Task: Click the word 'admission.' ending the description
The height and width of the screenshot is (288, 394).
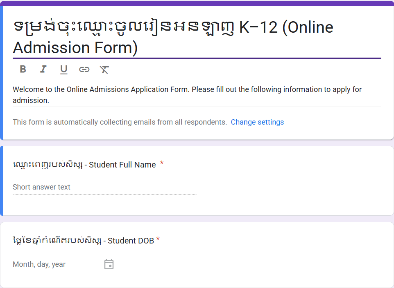Action: tap(31, 100)
